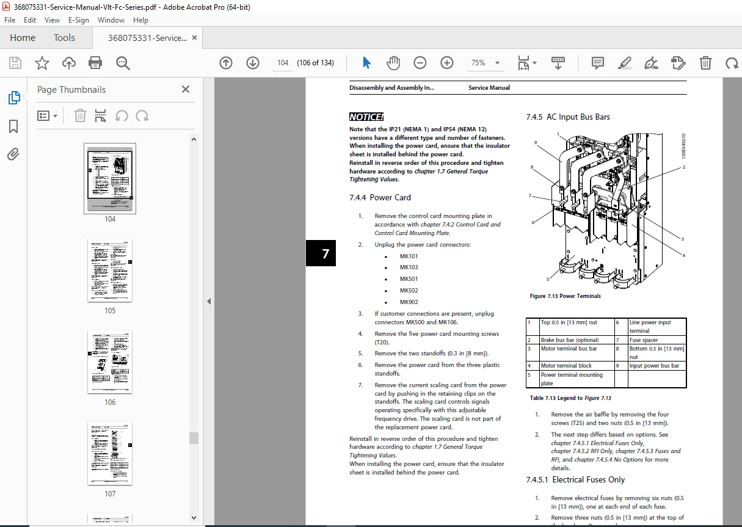The height and width of the screenshot is (527, 742).
Task: Select the highlight text tool
Action: tap(624, 63)
